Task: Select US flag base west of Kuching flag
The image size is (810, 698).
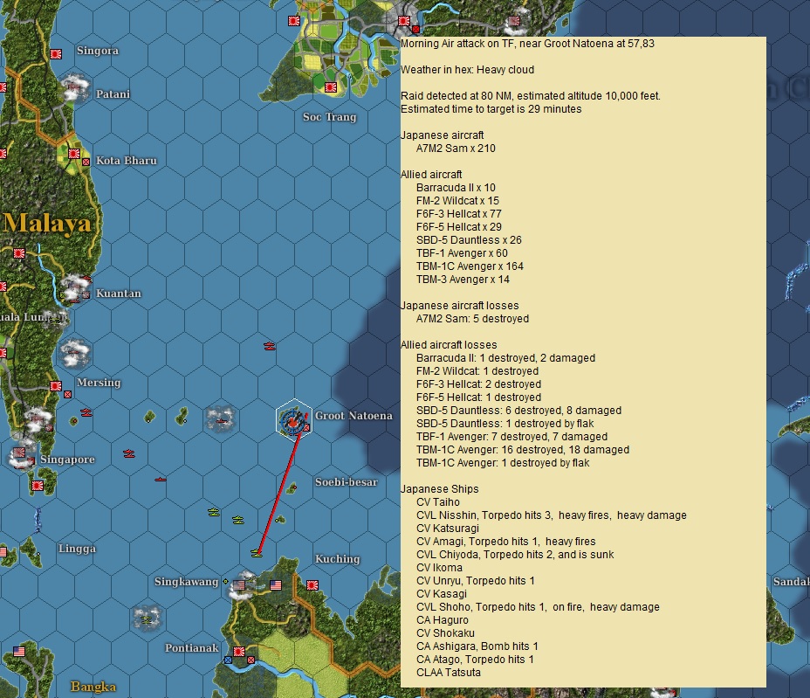Action: coord(276,584)
